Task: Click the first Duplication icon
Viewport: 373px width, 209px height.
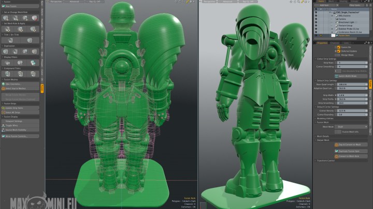Action: coord(6,52)
